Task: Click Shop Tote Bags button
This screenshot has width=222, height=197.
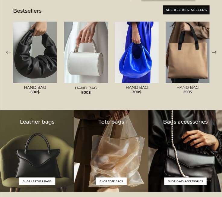Action: point(111,181)
